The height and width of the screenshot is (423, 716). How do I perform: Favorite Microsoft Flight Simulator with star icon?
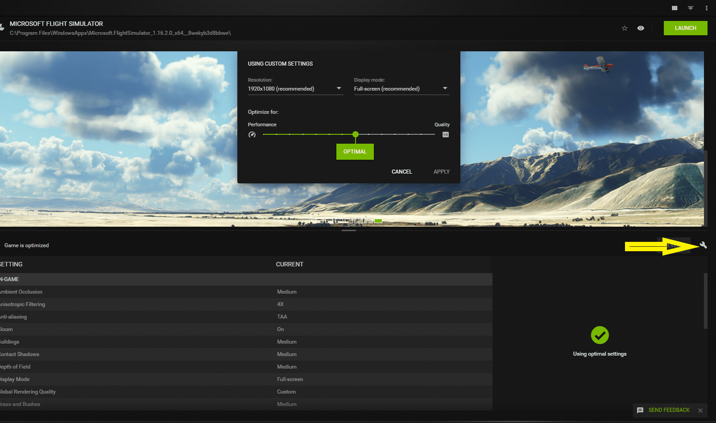(625, 28)
